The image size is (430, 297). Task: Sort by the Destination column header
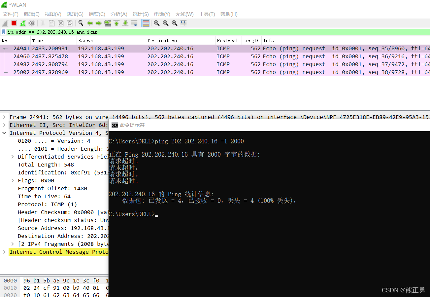click(181, 41)
